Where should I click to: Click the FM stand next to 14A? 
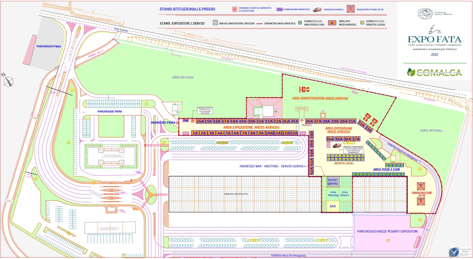coord(185,121)
